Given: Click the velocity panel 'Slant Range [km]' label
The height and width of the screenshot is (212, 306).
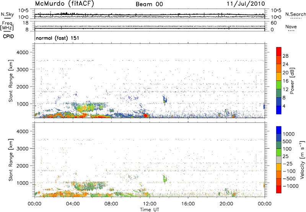Looking at the screenshot, I should tap(11, 160).
